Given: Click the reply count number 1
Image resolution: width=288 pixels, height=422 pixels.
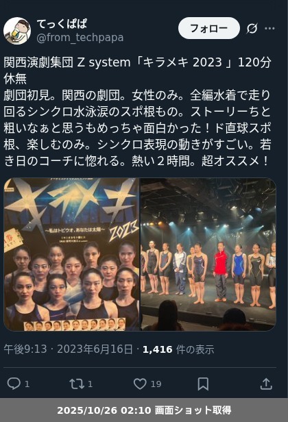Looking at the screenshot, I should point(27,384).
